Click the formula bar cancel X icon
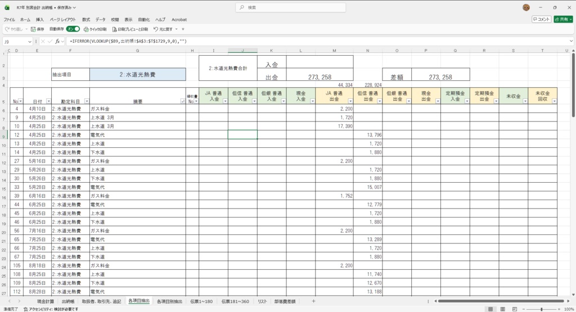This screenshot has width=576, height=312. (43, 42)
